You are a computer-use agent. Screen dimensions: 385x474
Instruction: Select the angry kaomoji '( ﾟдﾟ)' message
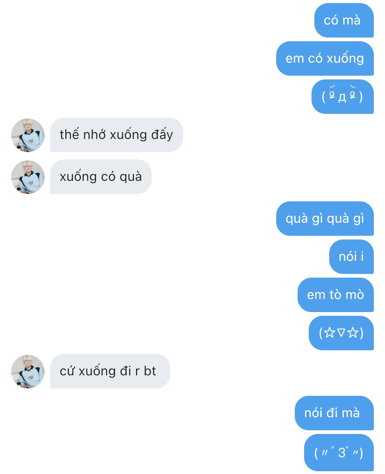click(343, 97)
